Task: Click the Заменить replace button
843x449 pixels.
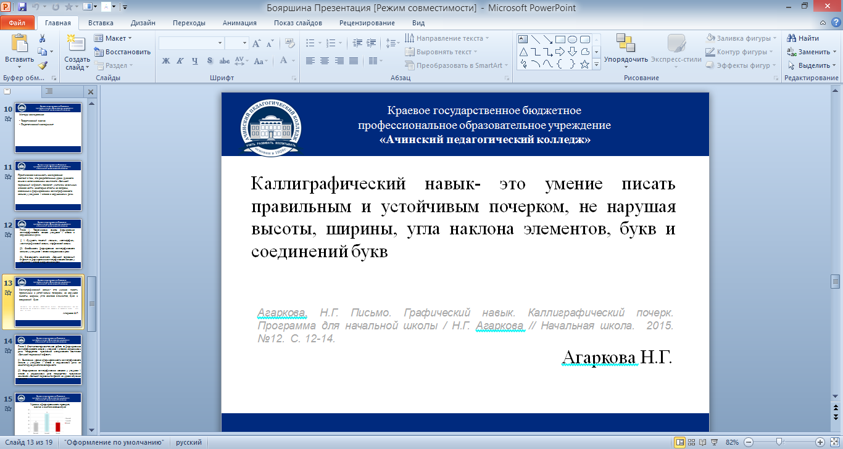Action: pos(812,52)
